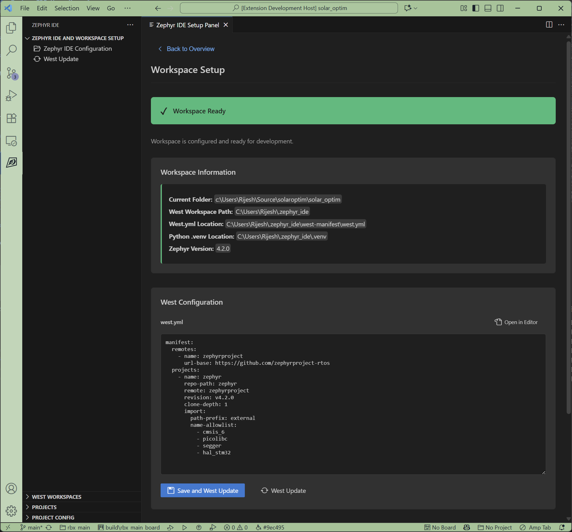The width and height of the screenshot is (572, 532).
Task: Open Zephyr IDE Configuration tree item
Action: tap(78, 49)
